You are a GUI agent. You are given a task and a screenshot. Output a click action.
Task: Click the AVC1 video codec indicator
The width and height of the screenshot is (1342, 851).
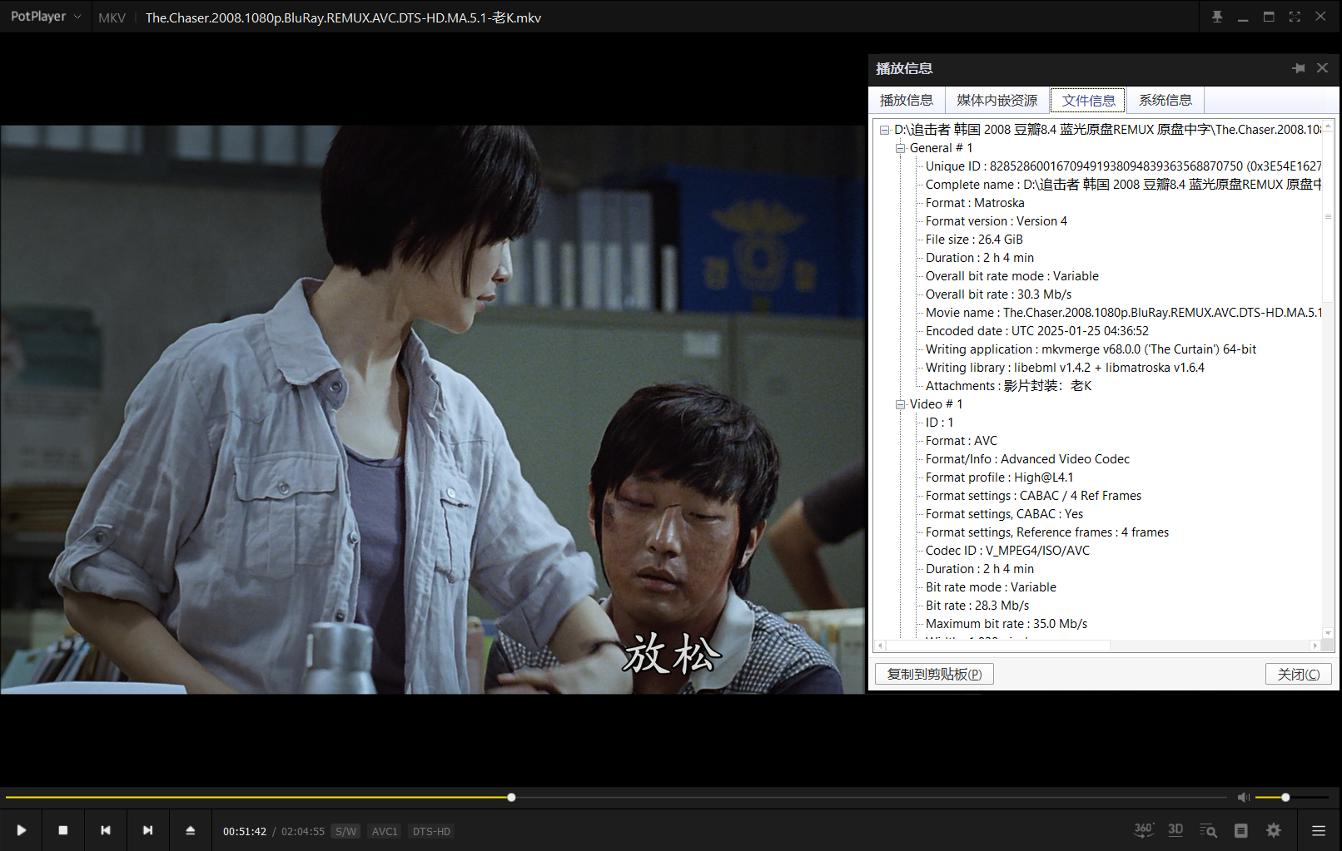[x=385, y=831]
